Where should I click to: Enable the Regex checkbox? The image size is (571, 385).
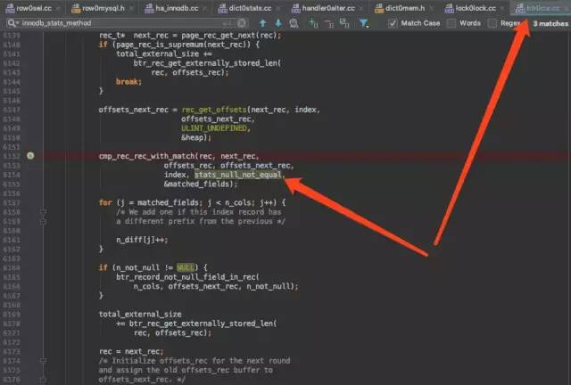492,23
